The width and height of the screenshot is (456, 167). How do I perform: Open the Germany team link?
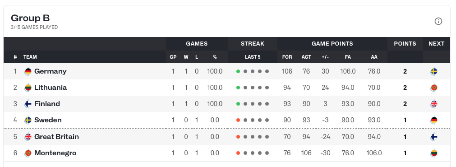coord(51,71)
